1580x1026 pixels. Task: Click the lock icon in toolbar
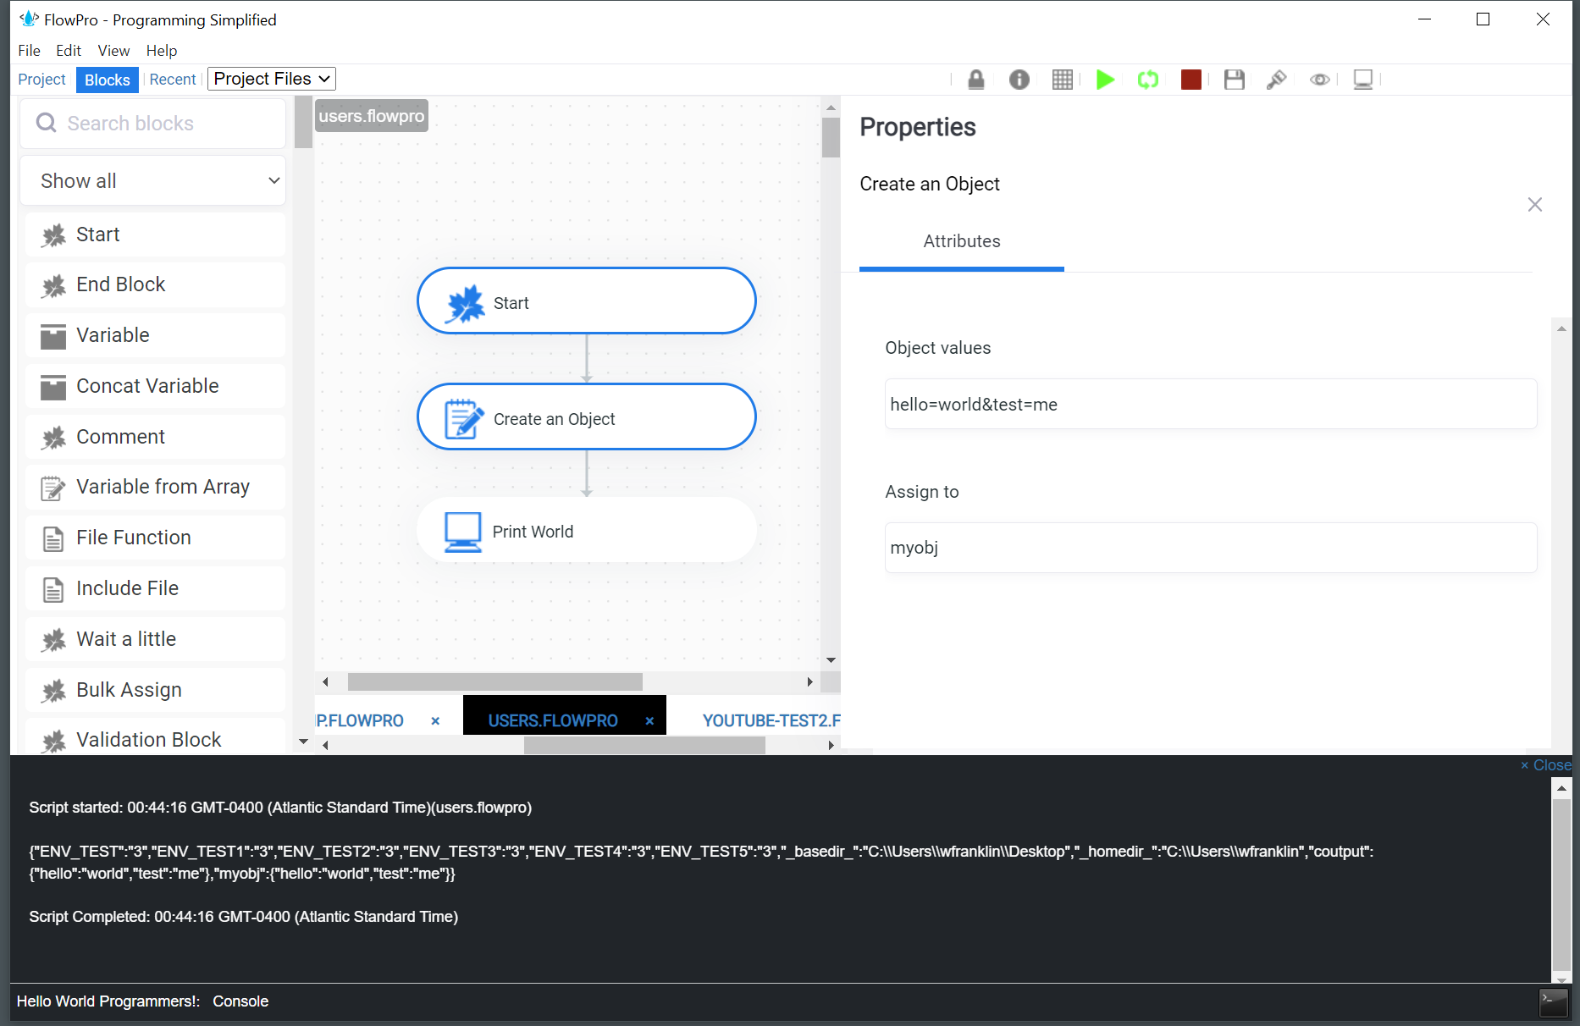(x=975, y=80)
